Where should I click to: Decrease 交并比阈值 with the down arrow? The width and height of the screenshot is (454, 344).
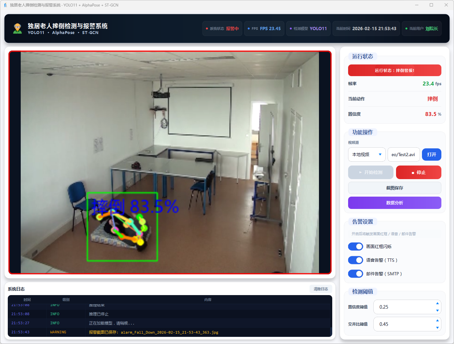437,327
